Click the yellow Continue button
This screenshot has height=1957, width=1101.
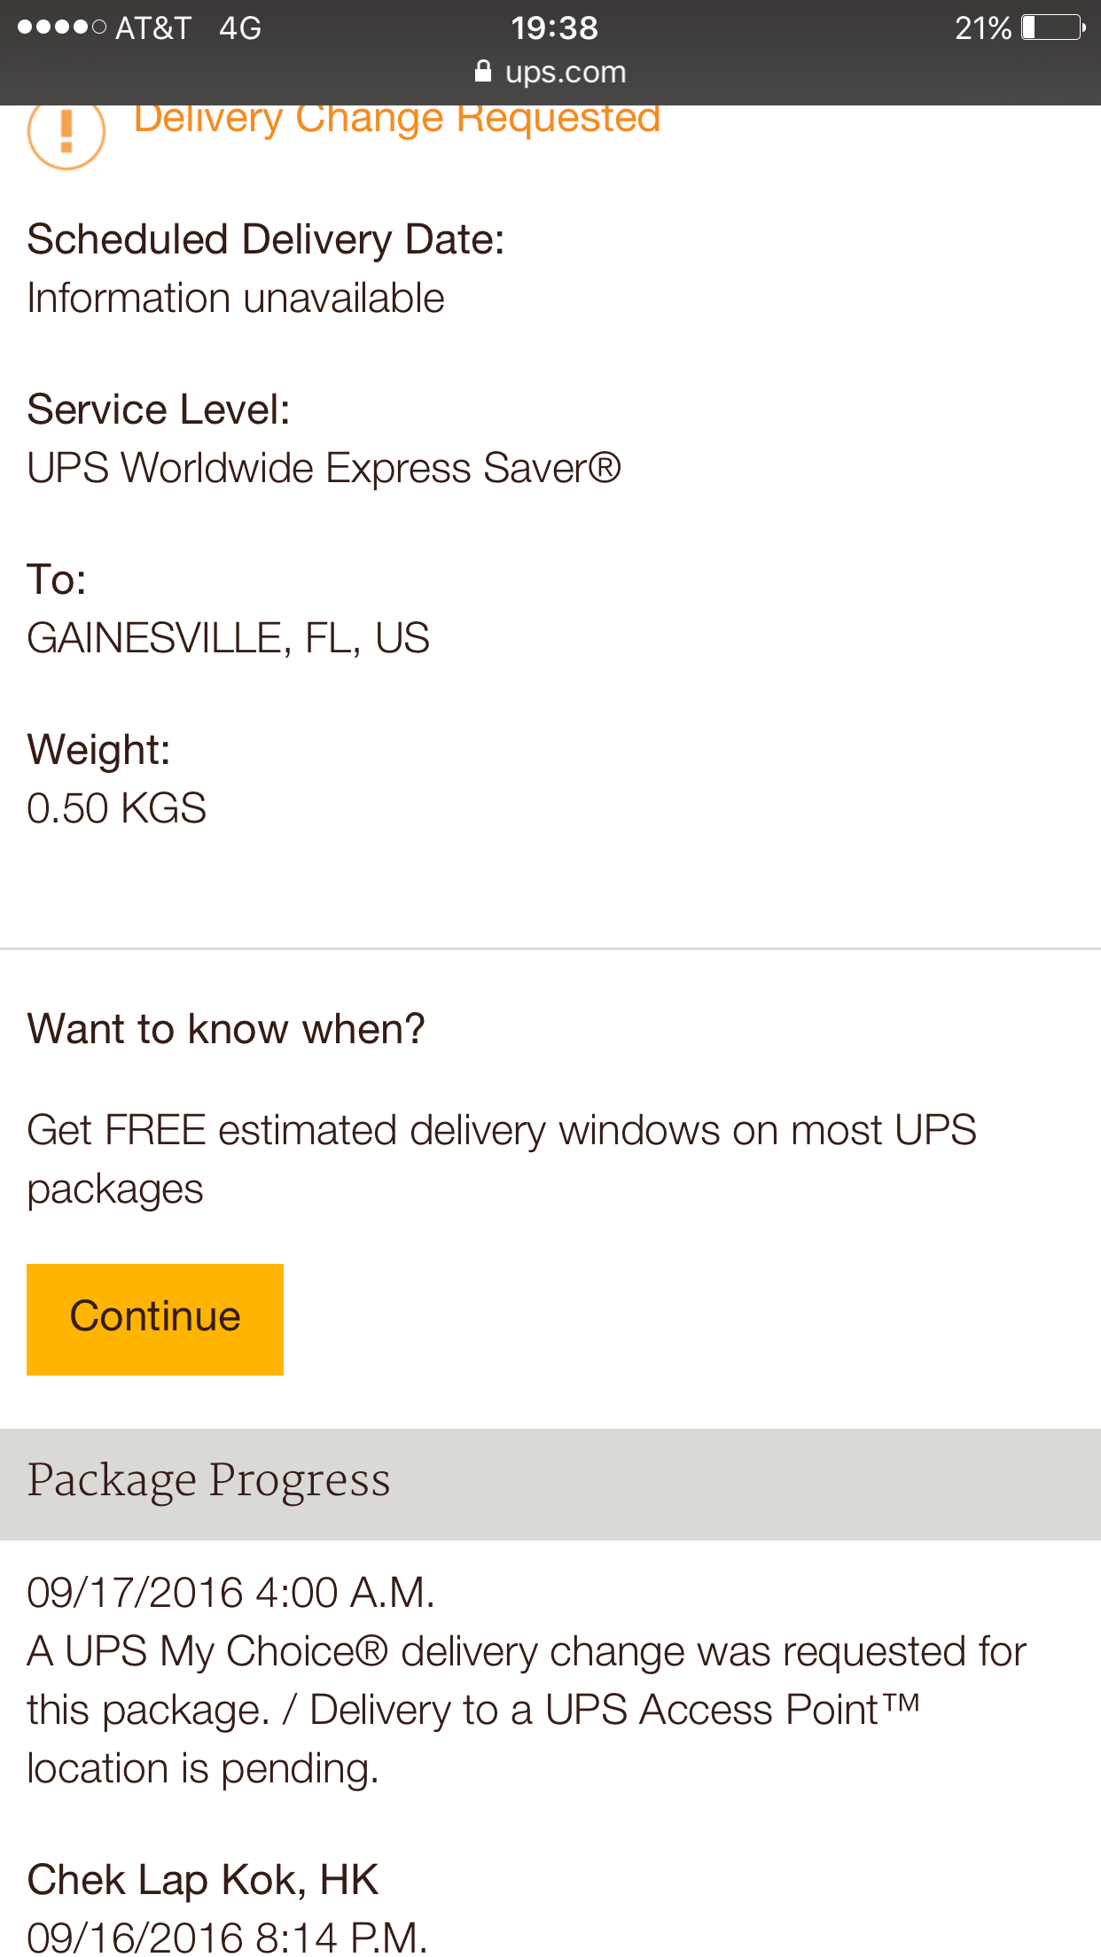tap(155, 1319)
